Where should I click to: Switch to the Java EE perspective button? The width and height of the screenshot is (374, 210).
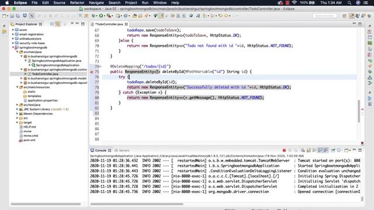pos(352,16)
